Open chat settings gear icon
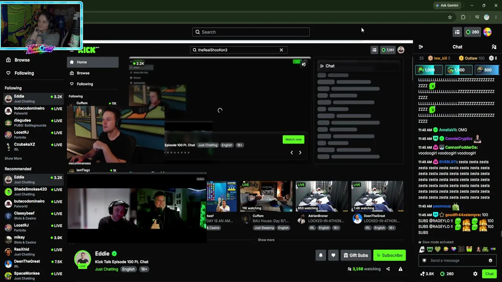Image resolution: width=502 pixels, height=282 pixels. coord(475,274)
